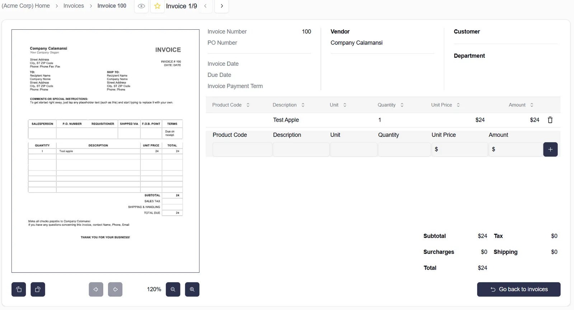Click the Due Date field
Viewport: 574px width, 310px height.
coord(219,75)
